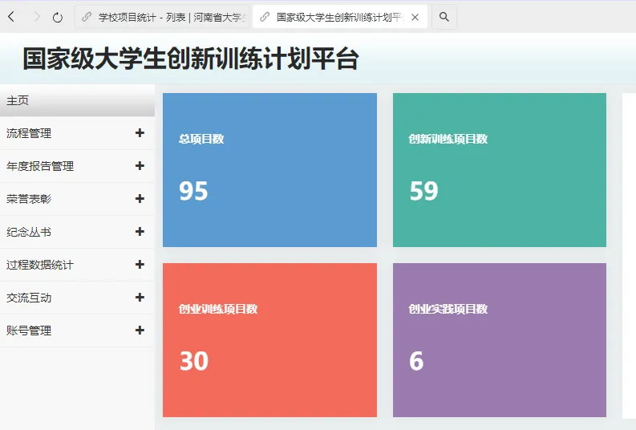Click the value 59 on the green card
Viewport: 636px width, 430px height.
pyautogui.click(x=423, y=191)
